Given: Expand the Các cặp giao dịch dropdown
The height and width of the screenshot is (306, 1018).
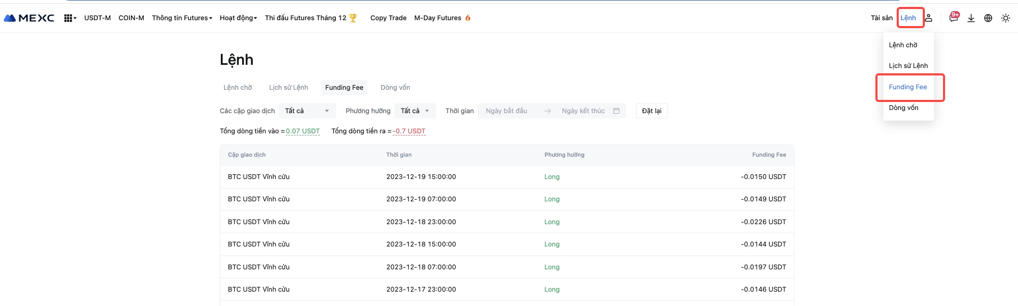Looking at the screenshot, I should 307,111.
